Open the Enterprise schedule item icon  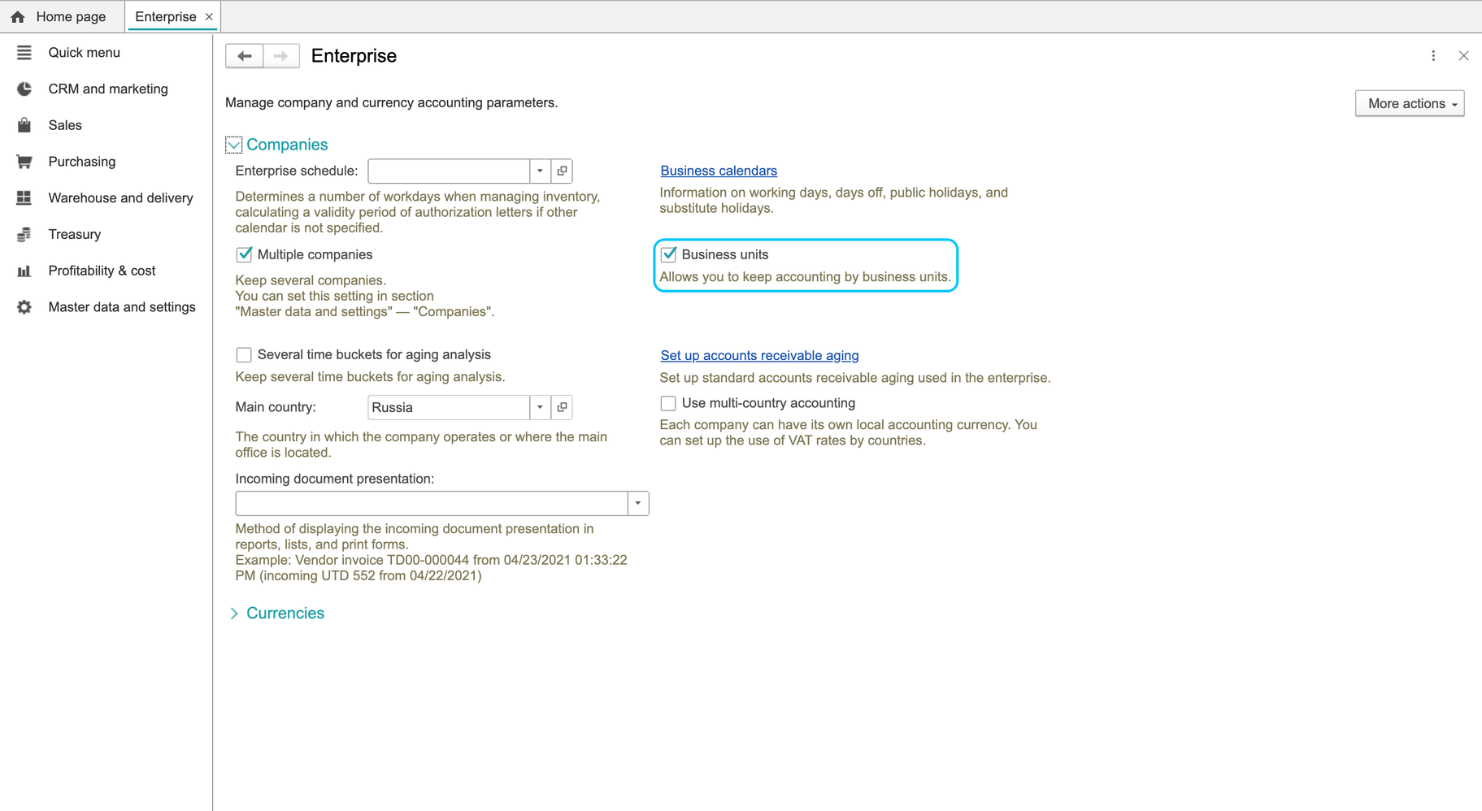(562, 171)
